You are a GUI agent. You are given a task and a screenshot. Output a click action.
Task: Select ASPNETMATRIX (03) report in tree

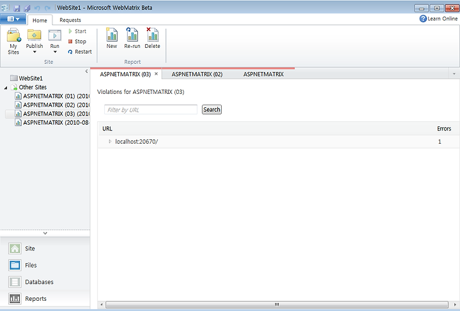[52, 114]
